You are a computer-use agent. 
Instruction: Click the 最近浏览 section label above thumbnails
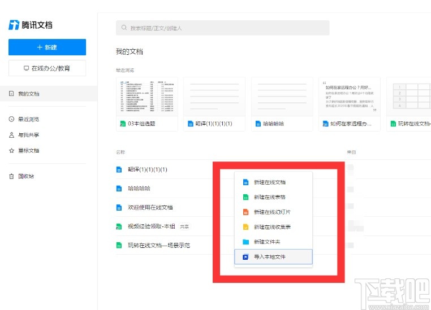tap(125, 70)
